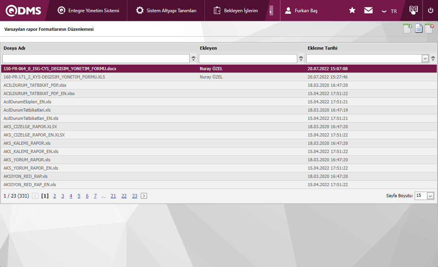Viewport: 438px width, 267px height.
Task: Click the power logout icon
Action: click(x=430, y=11)
